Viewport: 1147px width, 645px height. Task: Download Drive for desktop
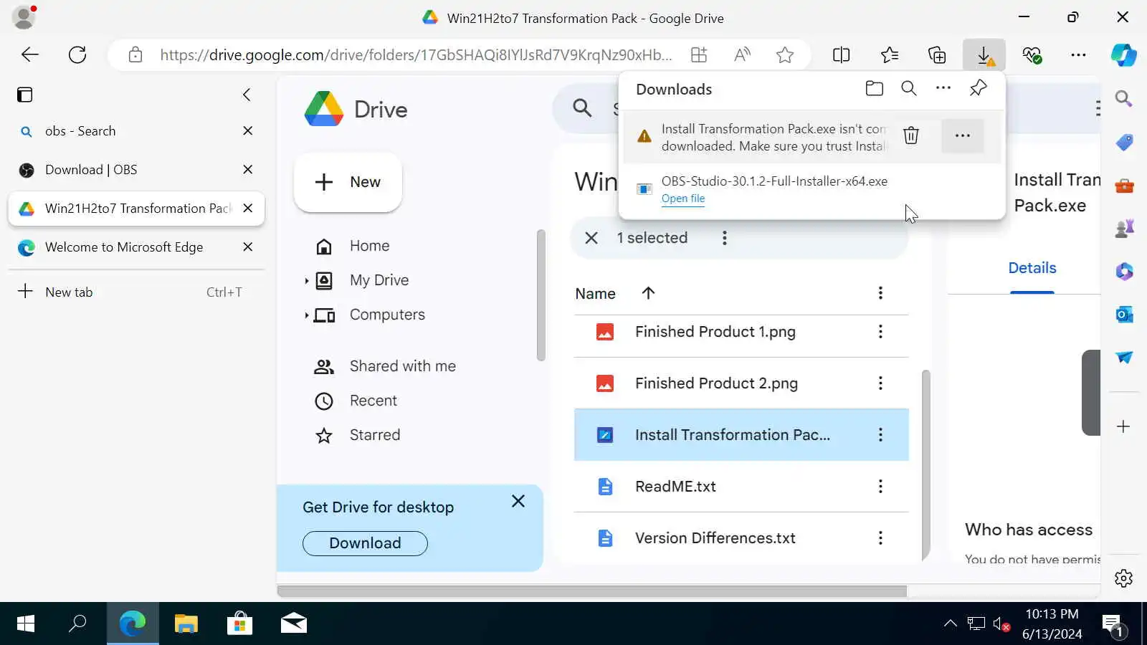point(365,543)
